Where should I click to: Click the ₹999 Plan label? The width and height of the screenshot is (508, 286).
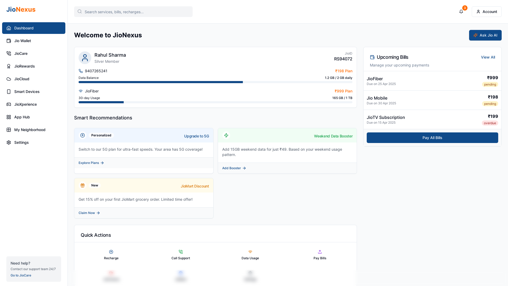[x=343, y=91]
